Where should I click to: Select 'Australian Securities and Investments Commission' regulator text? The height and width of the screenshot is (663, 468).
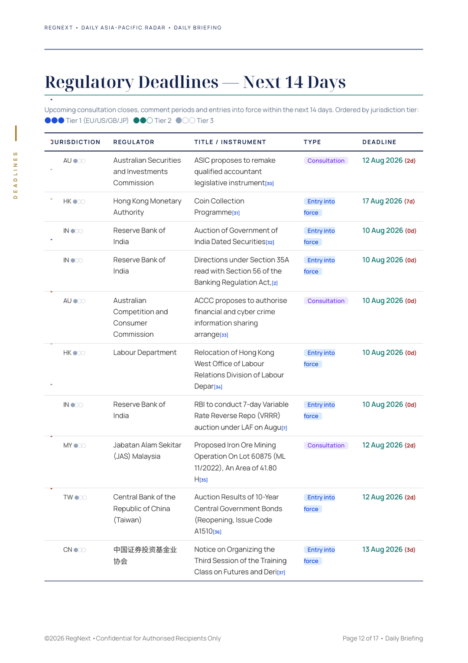[x=147, y=171]
